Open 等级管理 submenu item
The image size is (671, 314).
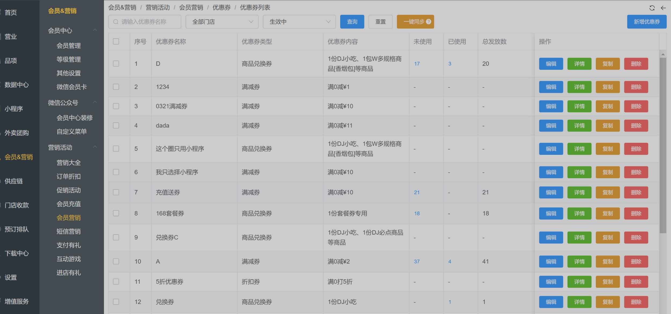click(x=69, y=59)
